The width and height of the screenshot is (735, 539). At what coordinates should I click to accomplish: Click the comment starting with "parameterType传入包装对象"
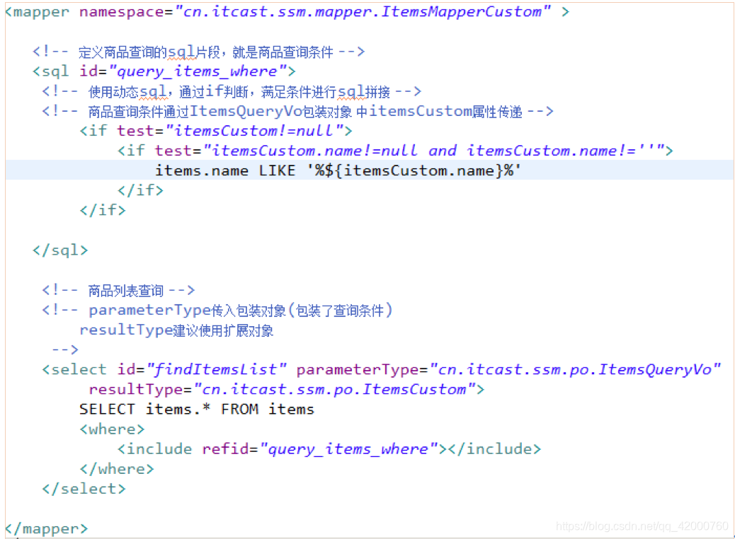(x=217, y=310)
